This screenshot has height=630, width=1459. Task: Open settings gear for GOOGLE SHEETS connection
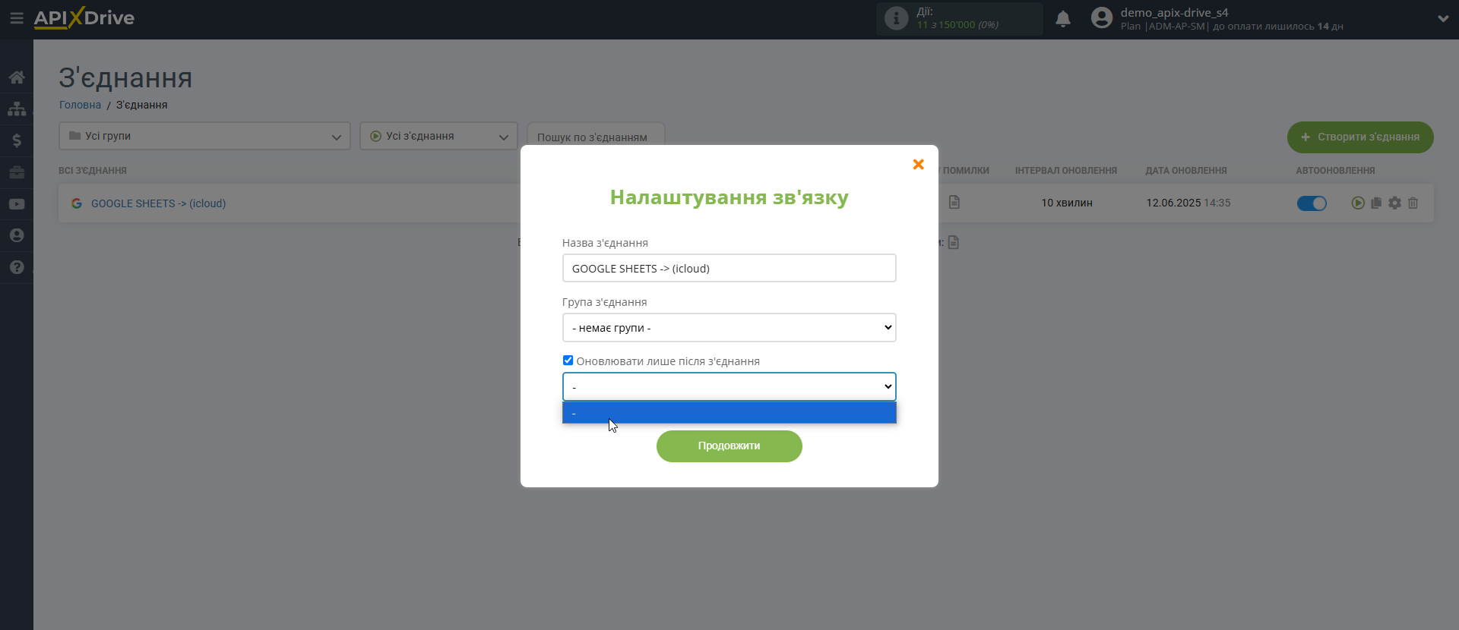(x=1394, y=203)
